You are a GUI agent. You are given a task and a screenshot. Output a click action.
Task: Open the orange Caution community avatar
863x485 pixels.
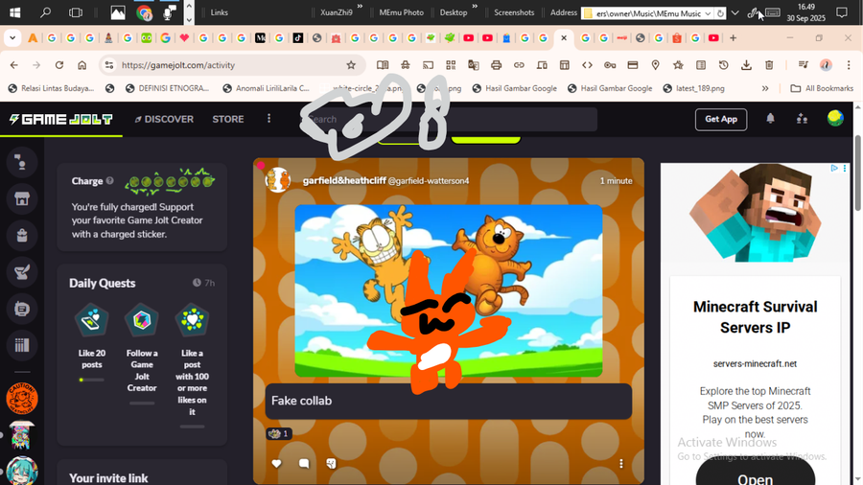coord(22,398)
